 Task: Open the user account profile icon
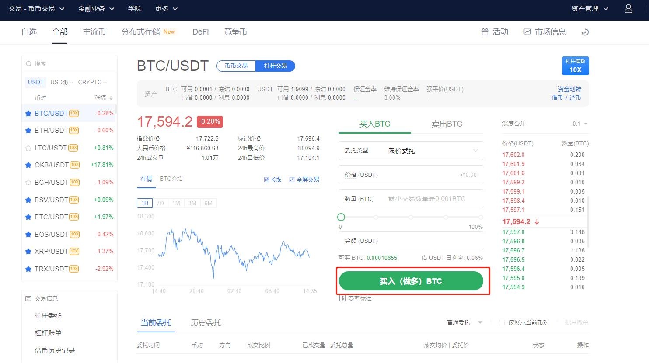[628, 9]
